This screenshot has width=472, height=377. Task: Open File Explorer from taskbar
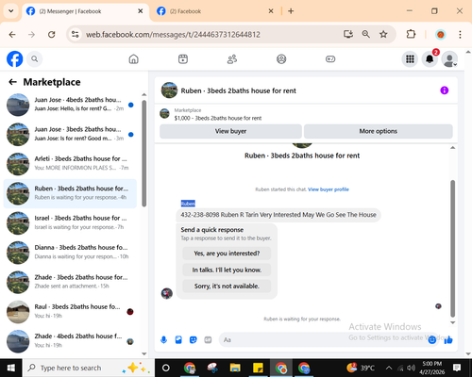point(235,368)
